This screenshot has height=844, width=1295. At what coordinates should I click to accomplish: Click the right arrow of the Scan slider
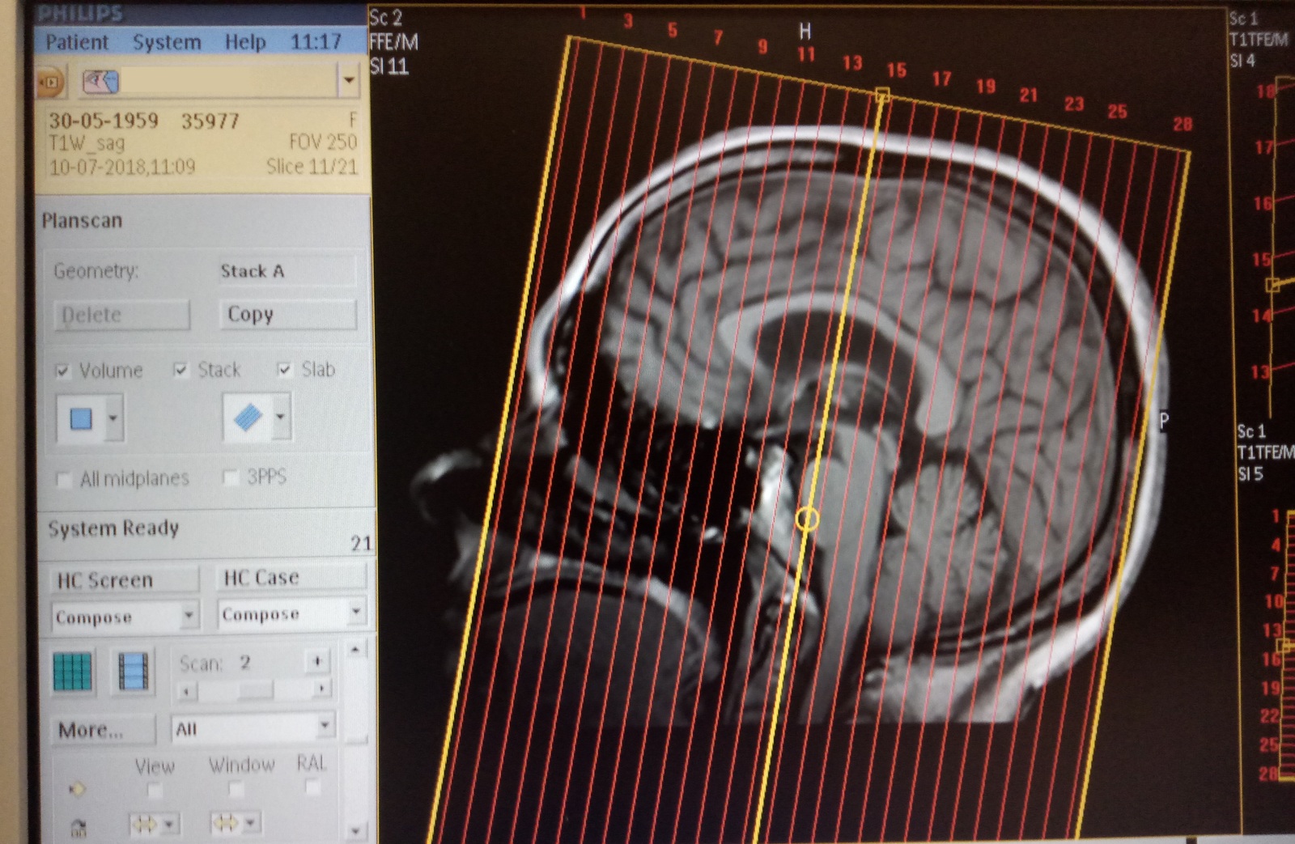pyautogui.click(x=321, y=689)
